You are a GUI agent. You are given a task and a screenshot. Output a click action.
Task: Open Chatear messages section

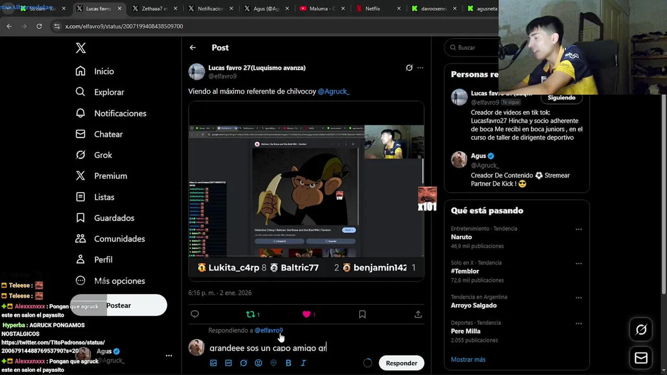point(99,134)
